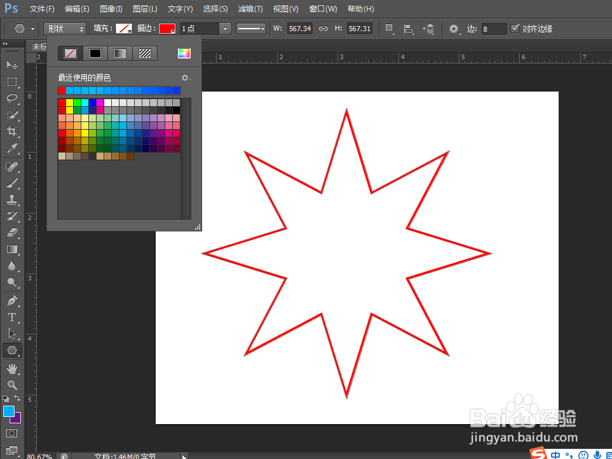This screenshot has width=612, height=459.
Task: Choose Pattern fill type
Action: (x=145, y=53)
